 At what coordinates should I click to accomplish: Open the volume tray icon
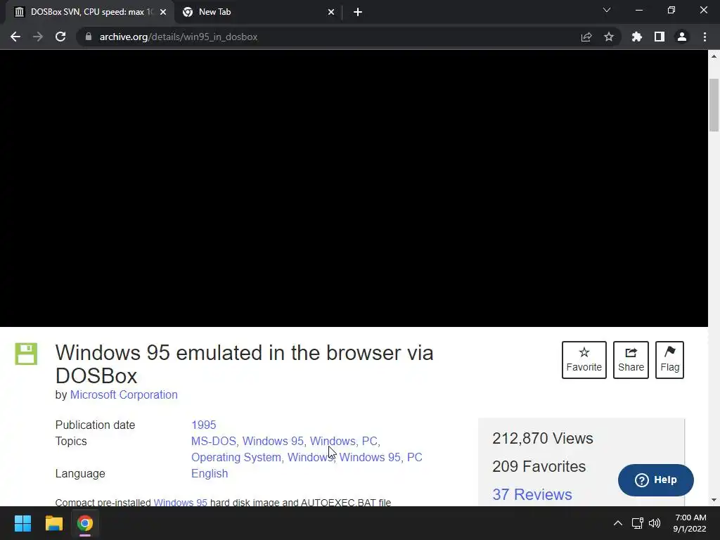tap(655, 523)
